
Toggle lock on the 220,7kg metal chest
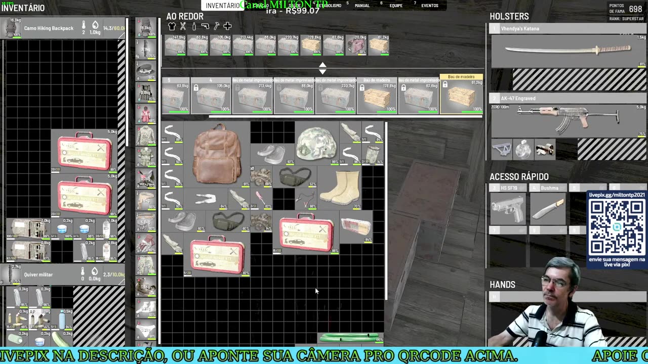pyautogui.click(x=320, y=88)
